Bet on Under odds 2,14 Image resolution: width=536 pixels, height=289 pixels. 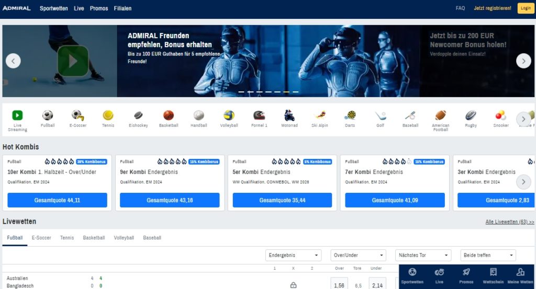click(377, 284)
